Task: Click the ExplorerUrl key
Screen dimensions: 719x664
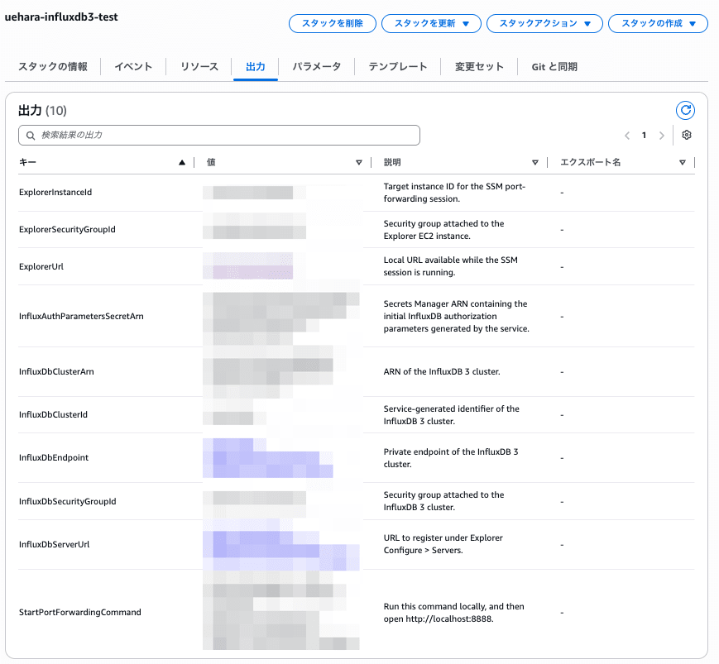Action: click(41, 266)
